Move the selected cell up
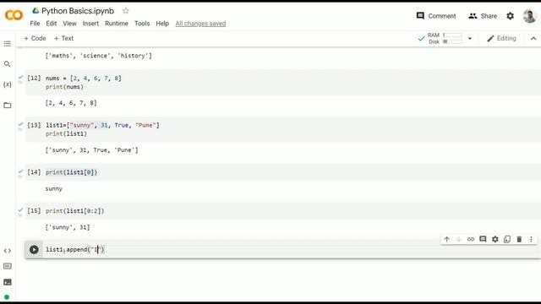541x304 pixels. click(447, 239)
